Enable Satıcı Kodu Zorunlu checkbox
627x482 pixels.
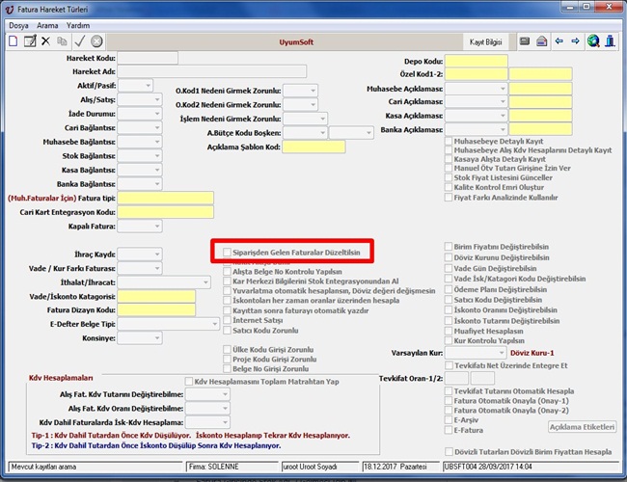[227, 330]
